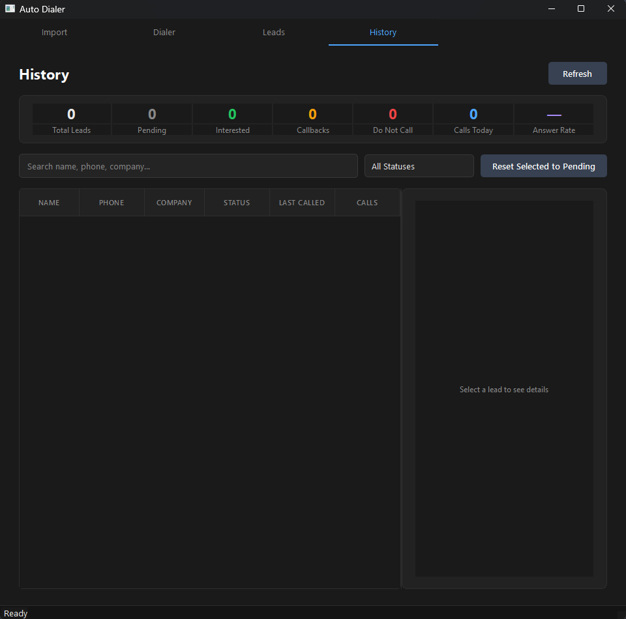
Task: Sort by the COMPANY column header
Action: pos(174,203)
